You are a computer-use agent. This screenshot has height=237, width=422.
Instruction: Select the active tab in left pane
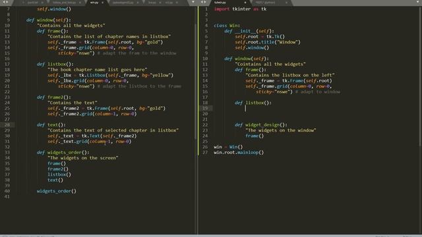94,3
